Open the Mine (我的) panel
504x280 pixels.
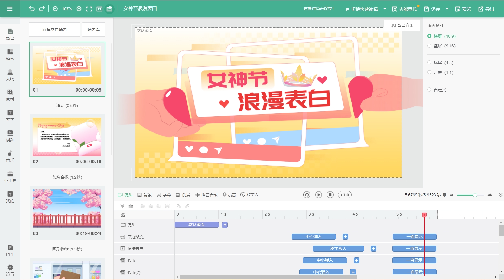pos(10,197)
